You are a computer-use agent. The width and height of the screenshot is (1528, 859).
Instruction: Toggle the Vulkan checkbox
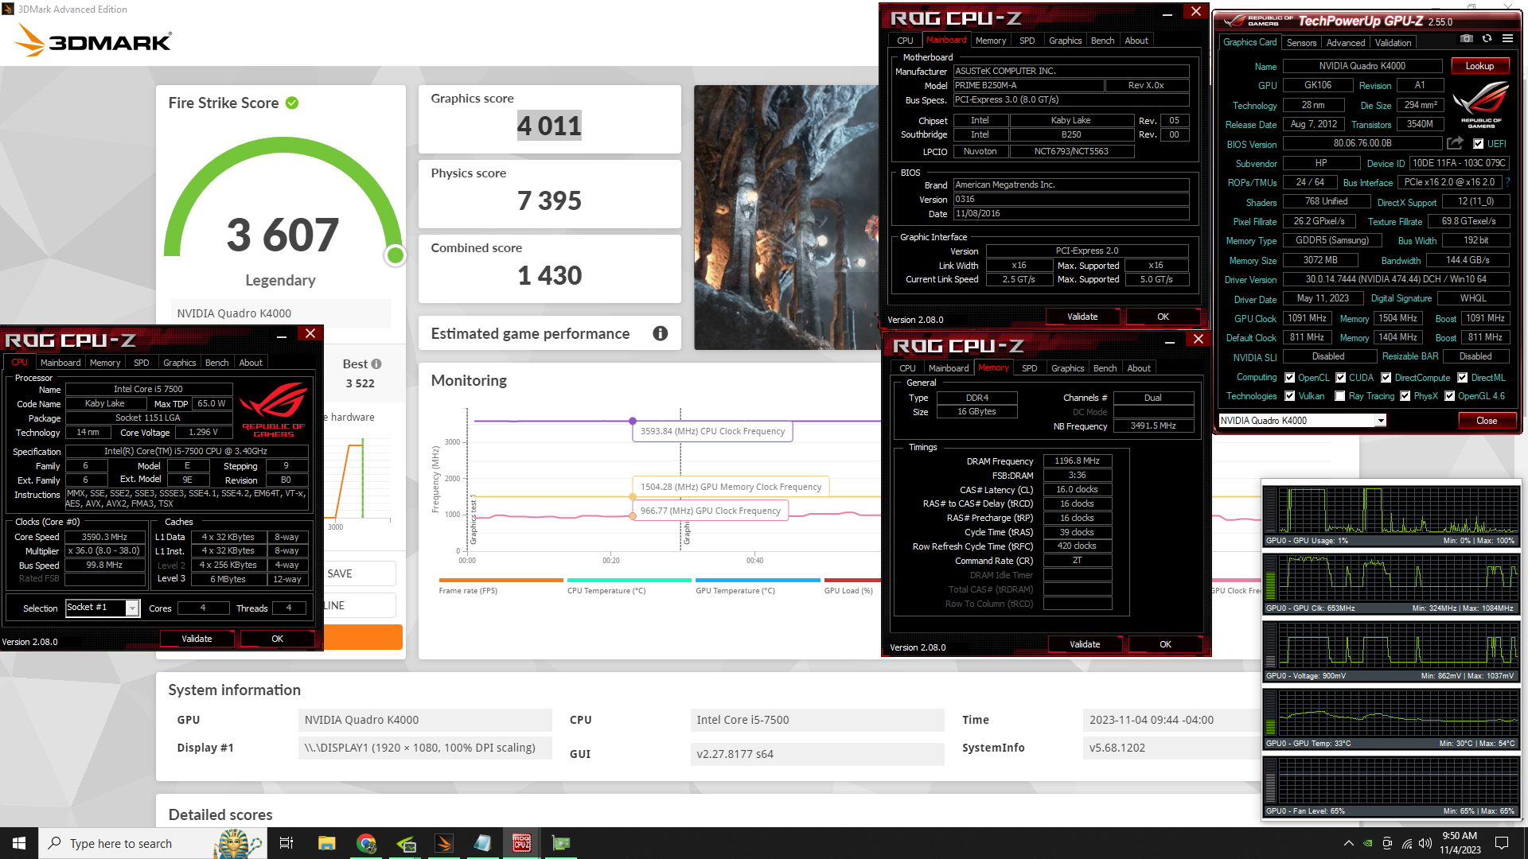(x=1289, y=396)
